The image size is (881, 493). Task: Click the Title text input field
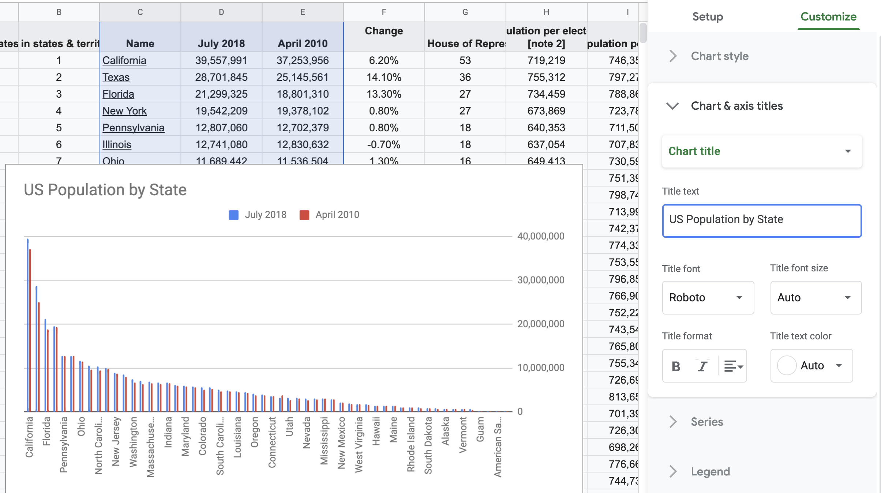(x=761, y=221)
